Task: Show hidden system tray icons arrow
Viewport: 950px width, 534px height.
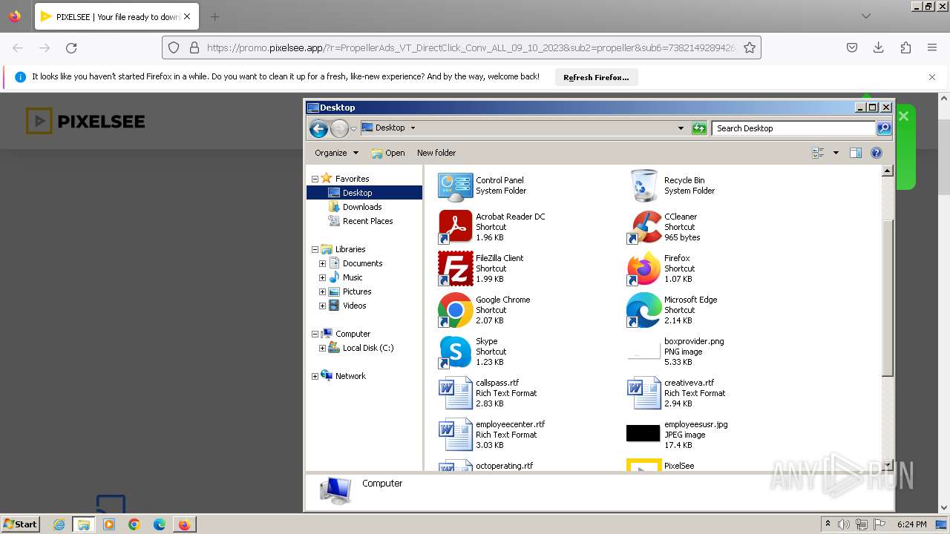Action: pyautogui.click(x=828, y=524)
